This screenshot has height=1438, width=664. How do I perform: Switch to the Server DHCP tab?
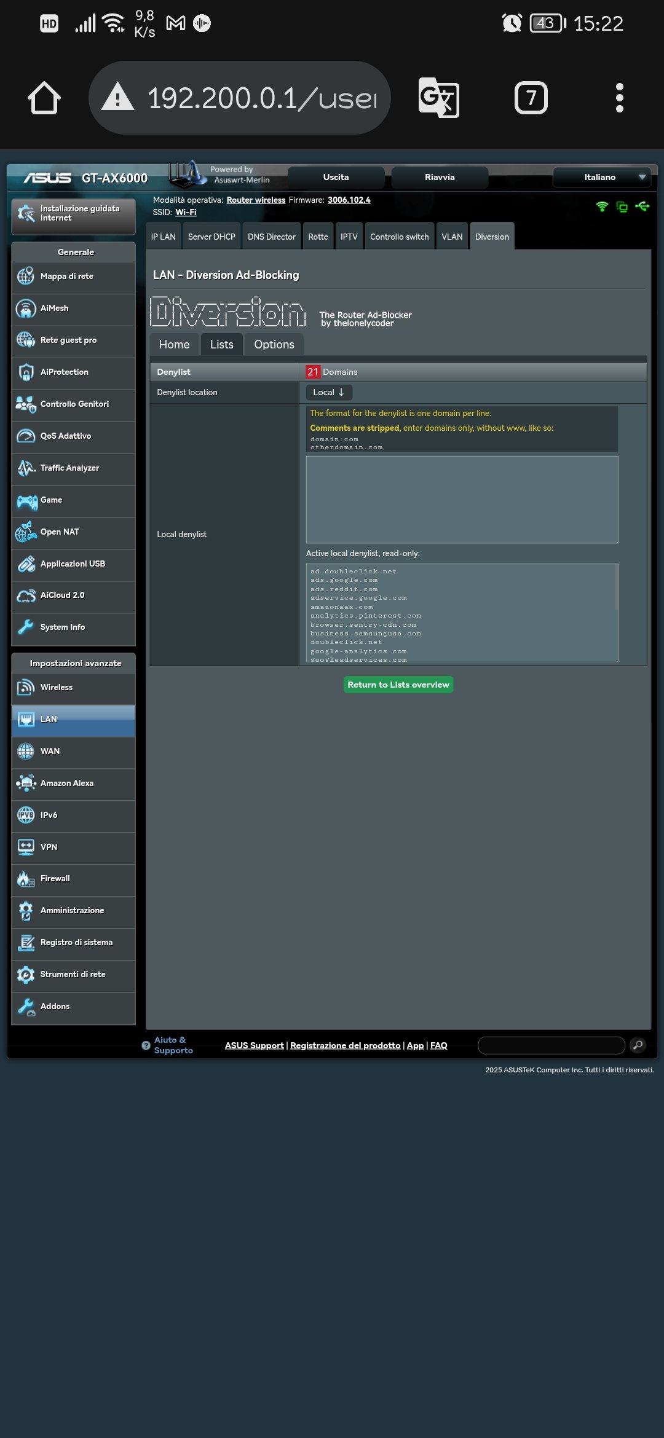click(211, 237)
